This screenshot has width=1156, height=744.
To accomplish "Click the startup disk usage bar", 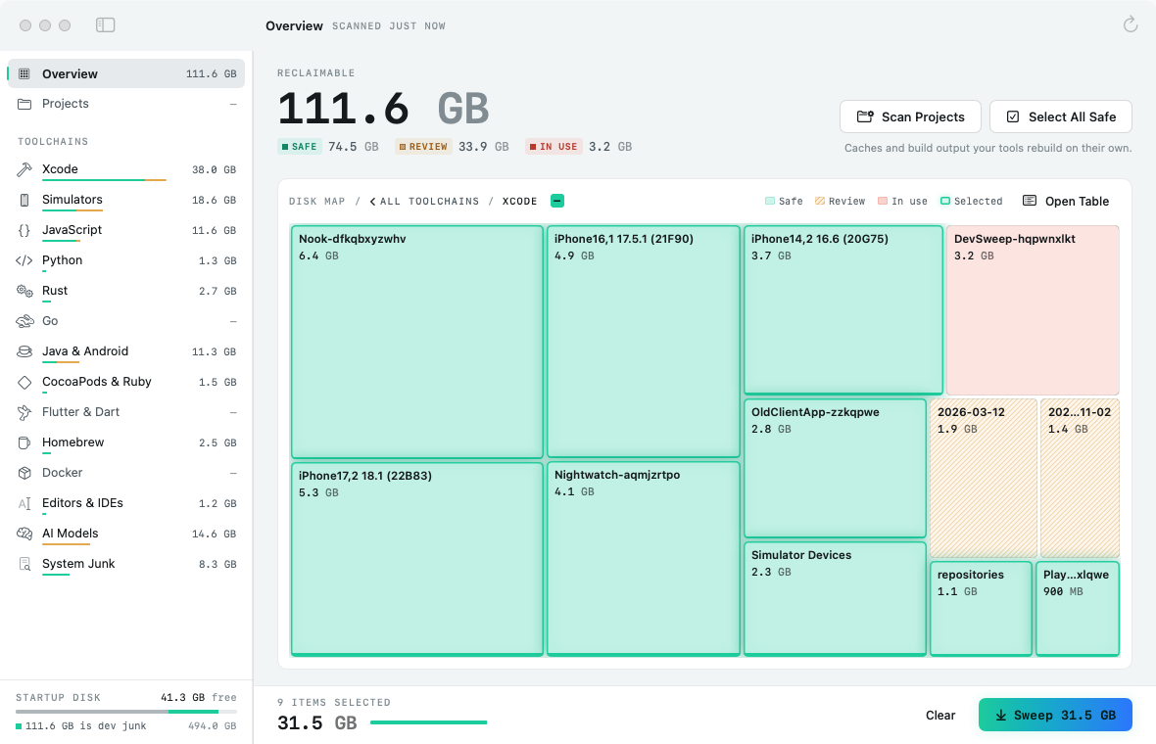I will [x=126, y=712].
